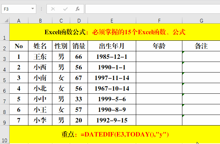
Task: Click the DATEDIF formula note in row 10
Action: pos(115,134)
